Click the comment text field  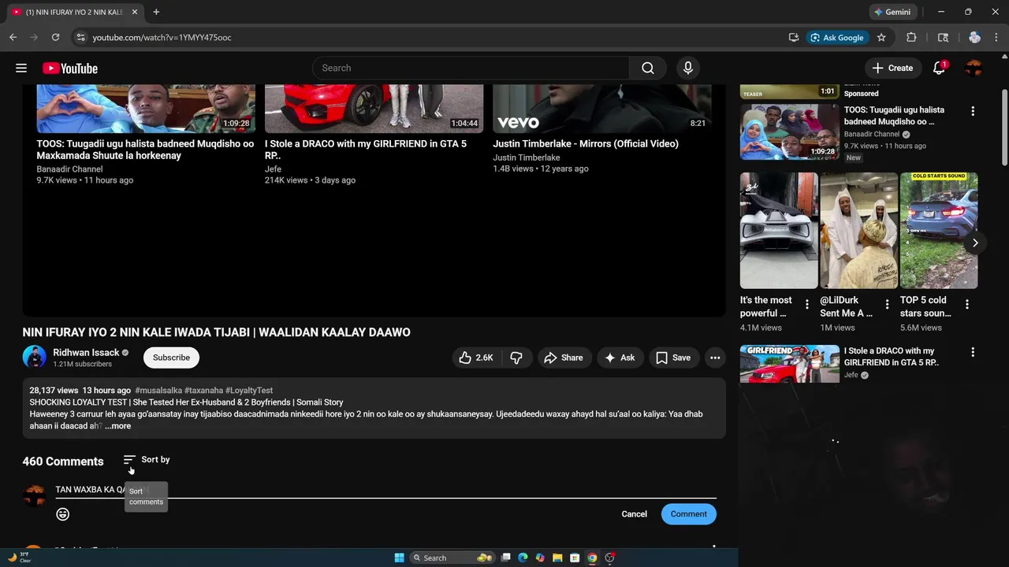385,490
